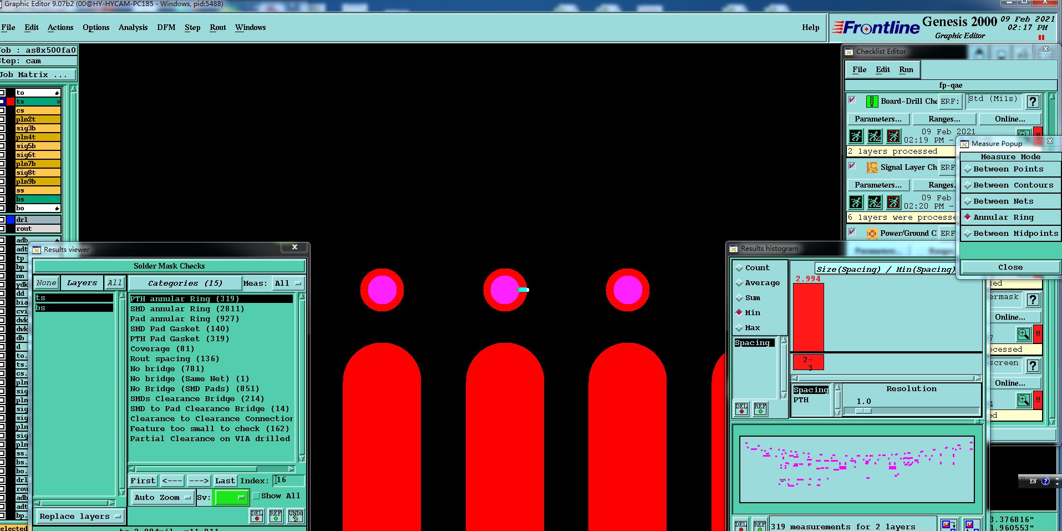
Task: Select Between Points measure mode
Action: tap(1010, 169)
